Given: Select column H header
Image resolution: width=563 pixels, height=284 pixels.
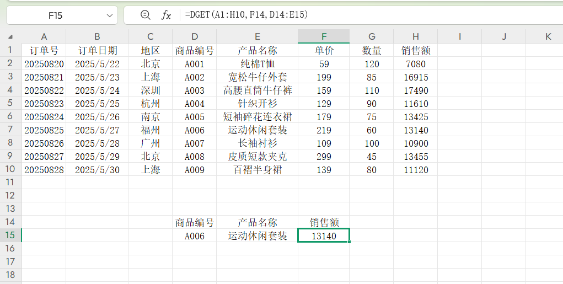Looking at the screenshot, I should [x=415, y=36].
